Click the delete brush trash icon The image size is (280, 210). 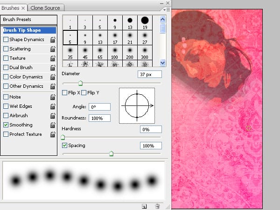point(157,206)
